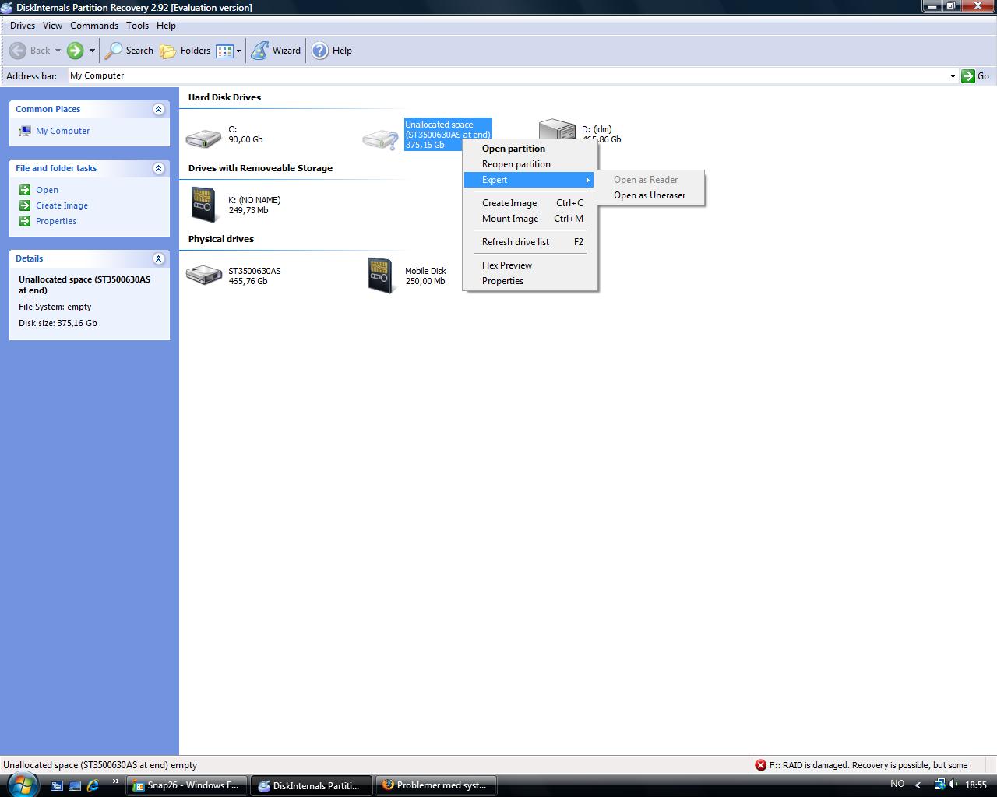Click the view mode grid icon

point(224,51)
